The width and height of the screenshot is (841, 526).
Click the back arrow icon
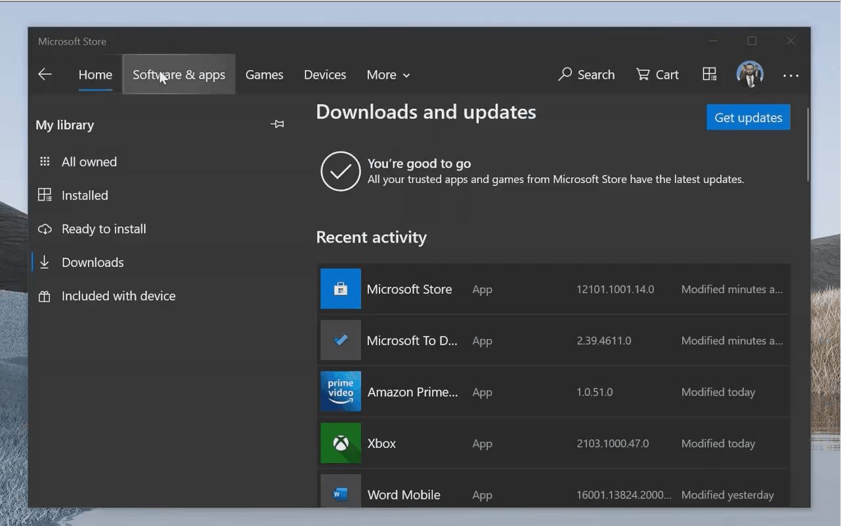coord(45,74)
